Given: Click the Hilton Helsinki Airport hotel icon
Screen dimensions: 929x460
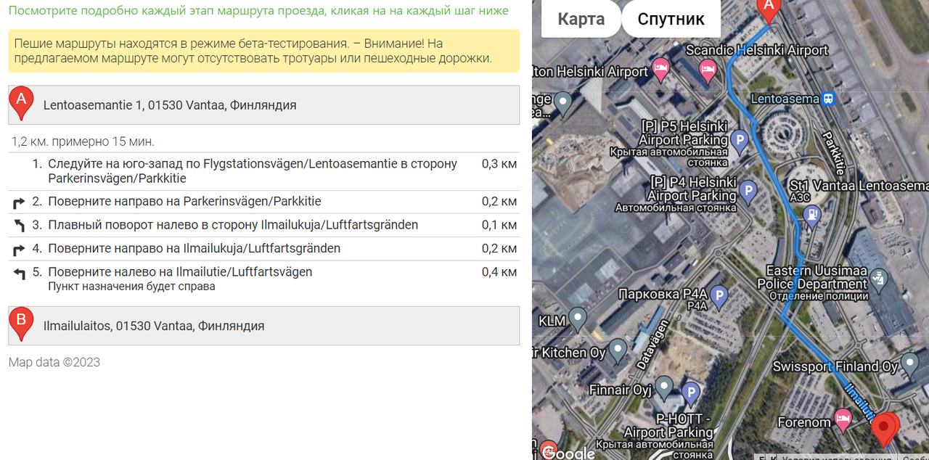Looking at the screenshot, I should point(660,70).
